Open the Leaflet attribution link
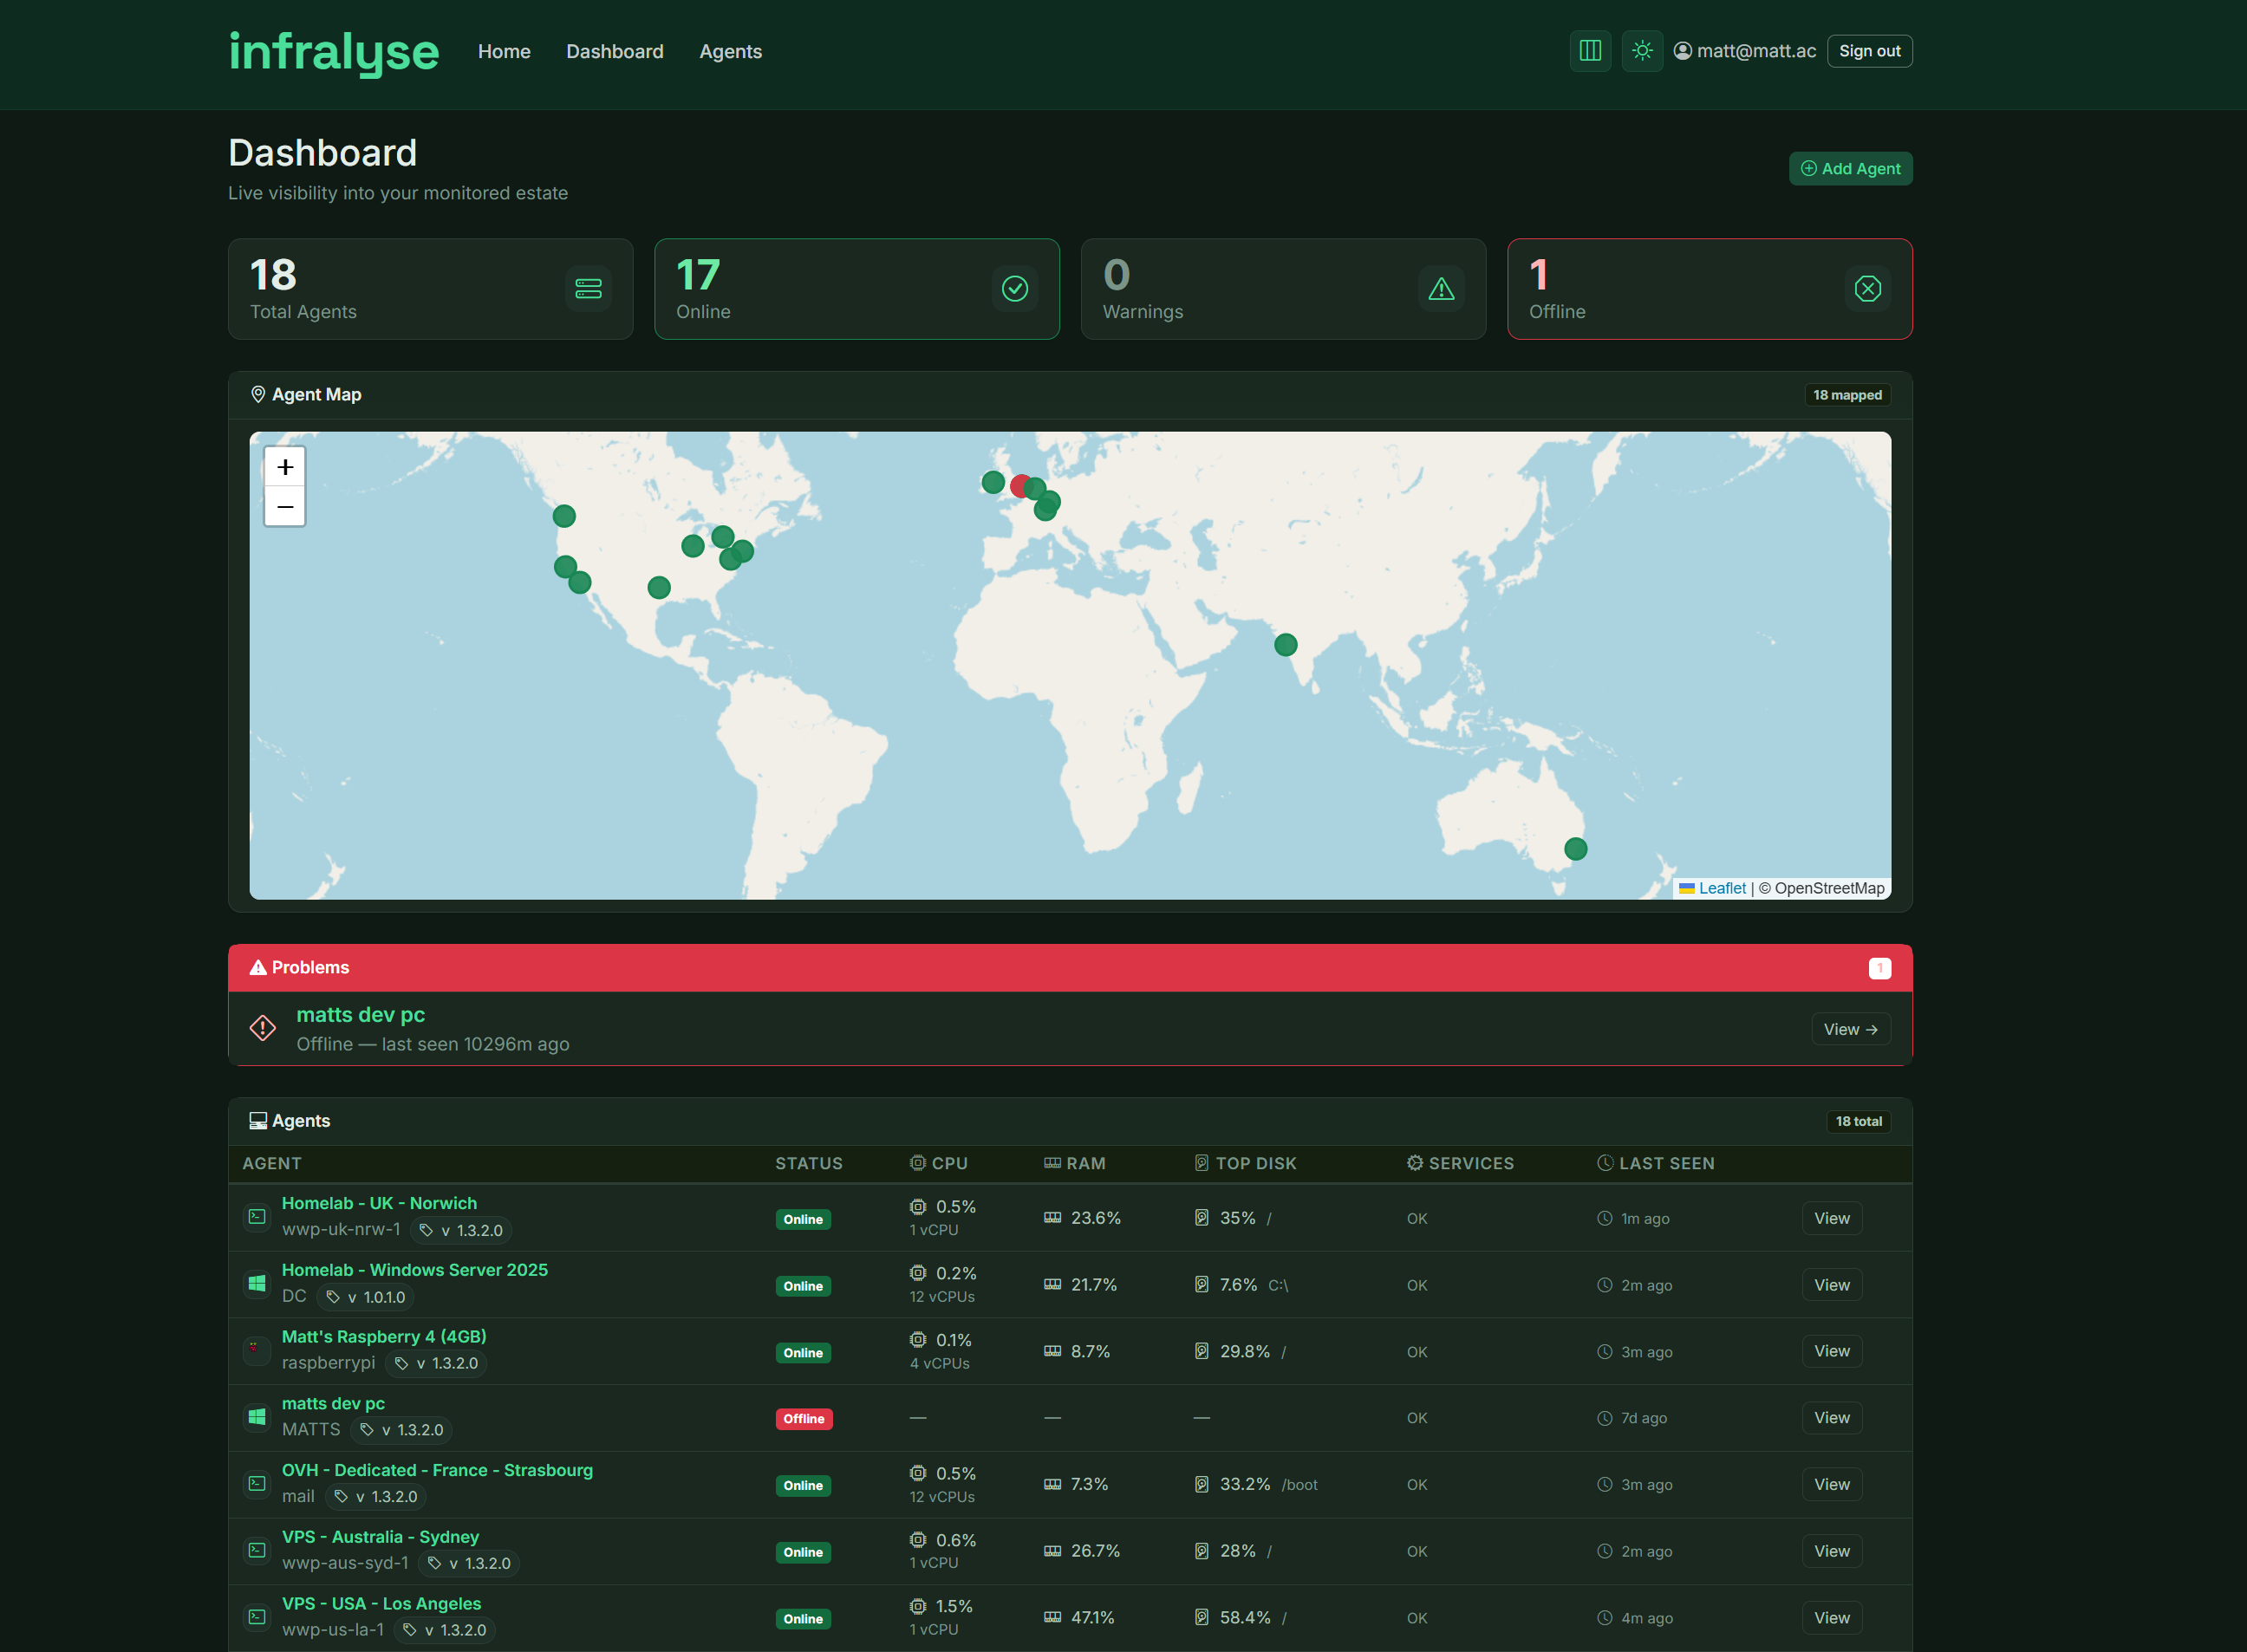This screenshot has width=2247, height=1652. 1722,888
